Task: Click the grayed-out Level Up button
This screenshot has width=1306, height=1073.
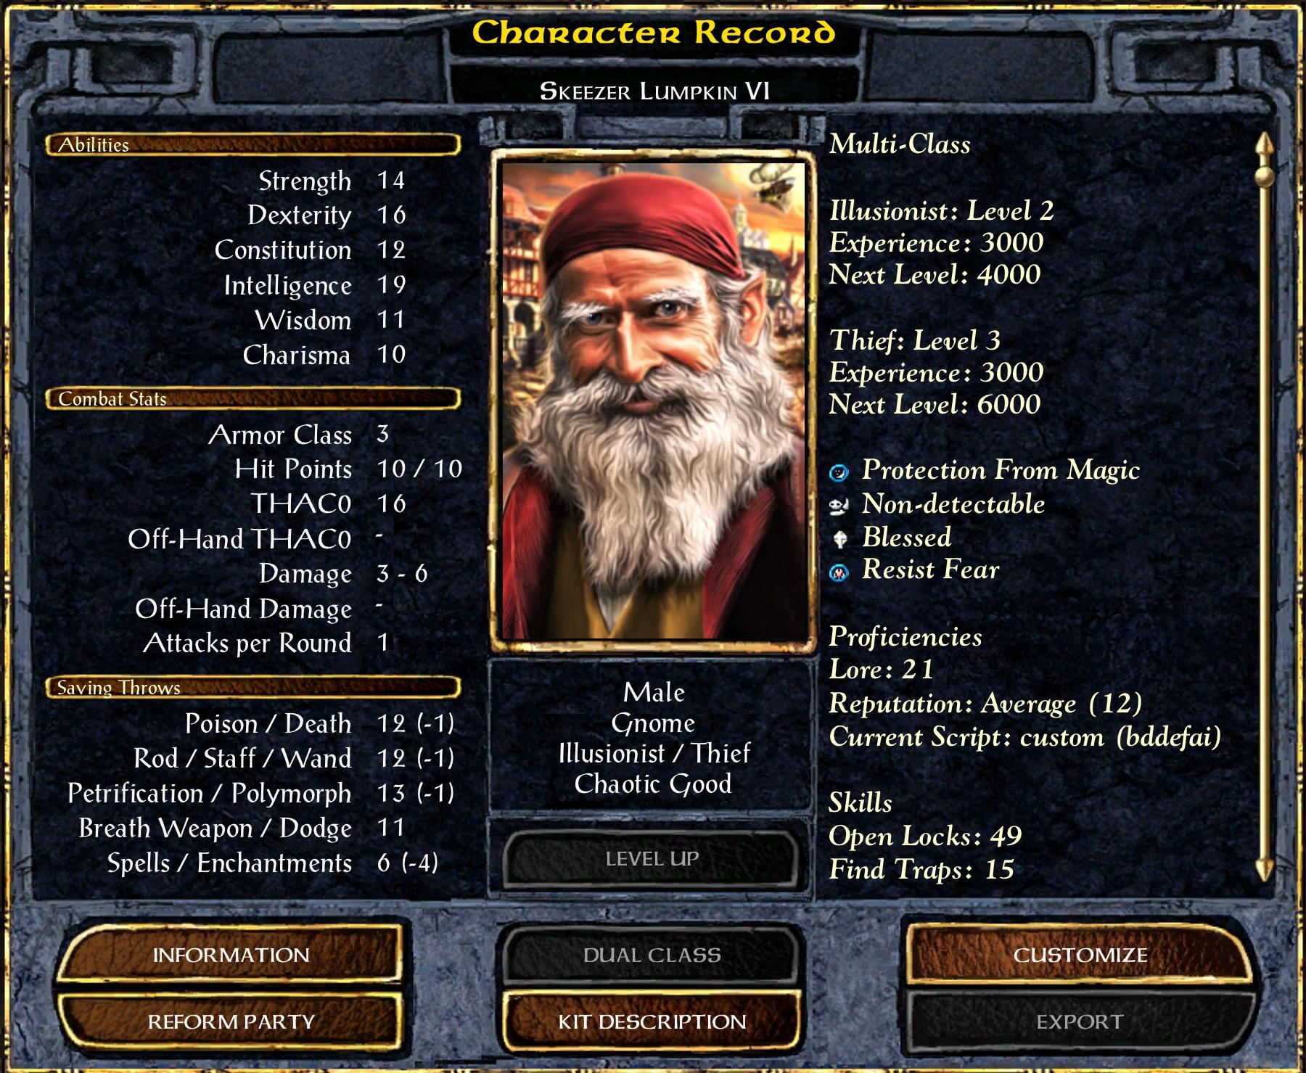Action: click(652, 859)
